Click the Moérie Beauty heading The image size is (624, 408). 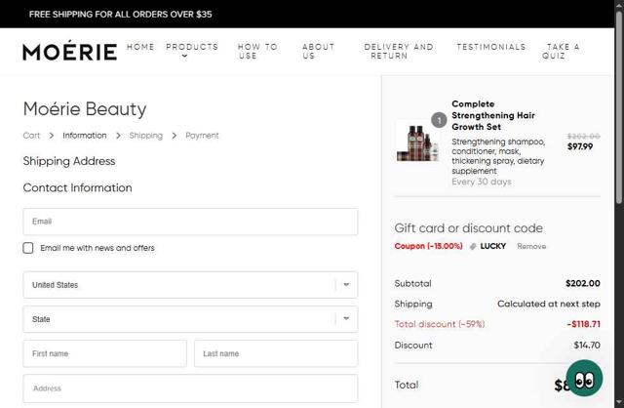click(85, 108)
